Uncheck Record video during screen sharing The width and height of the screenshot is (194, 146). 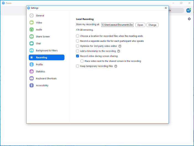point(78,56)
